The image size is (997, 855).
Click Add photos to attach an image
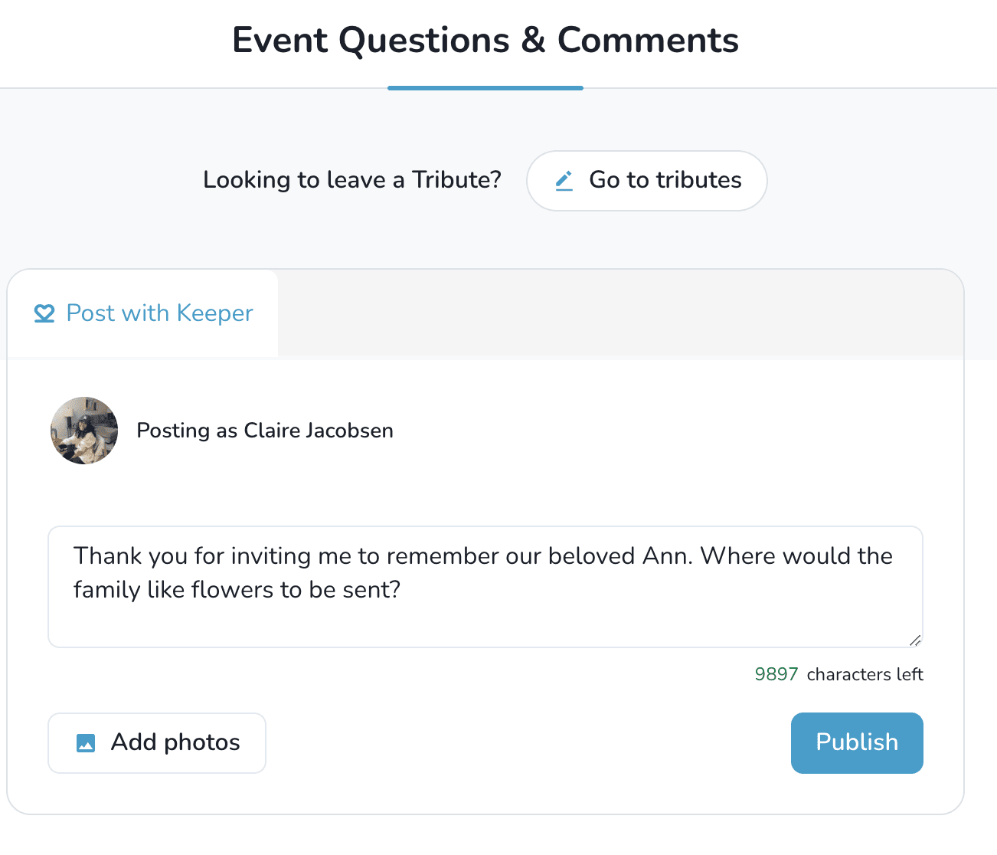pos(156,742)
